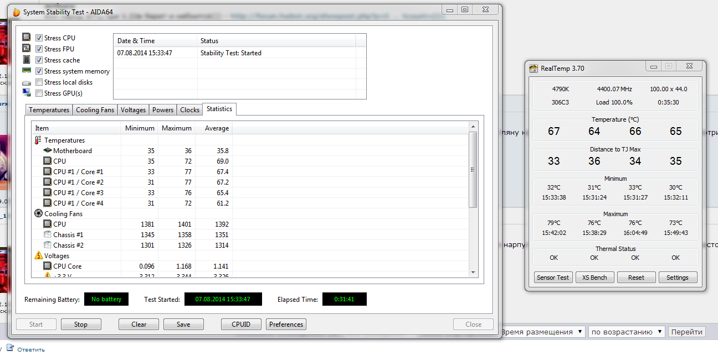Click the statistics list scroll up arrow
718x356 pixels.
click(x=473, y=128)
